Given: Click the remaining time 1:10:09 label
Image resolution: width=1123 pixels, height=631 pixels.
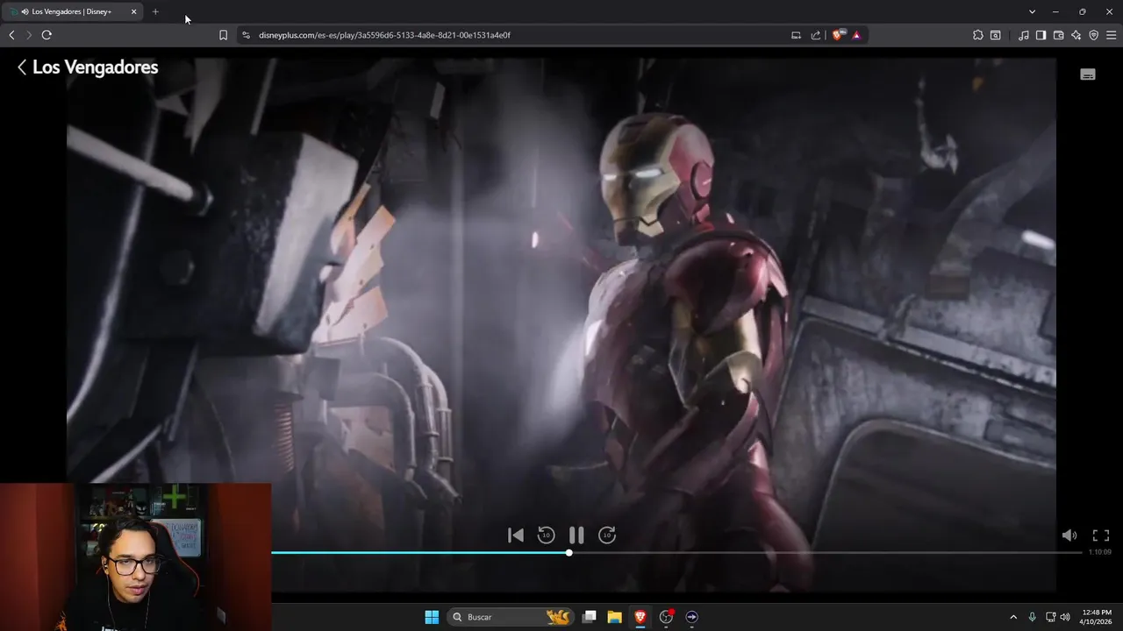Looking at the screenshot, I should click(x=1100, y=552).
